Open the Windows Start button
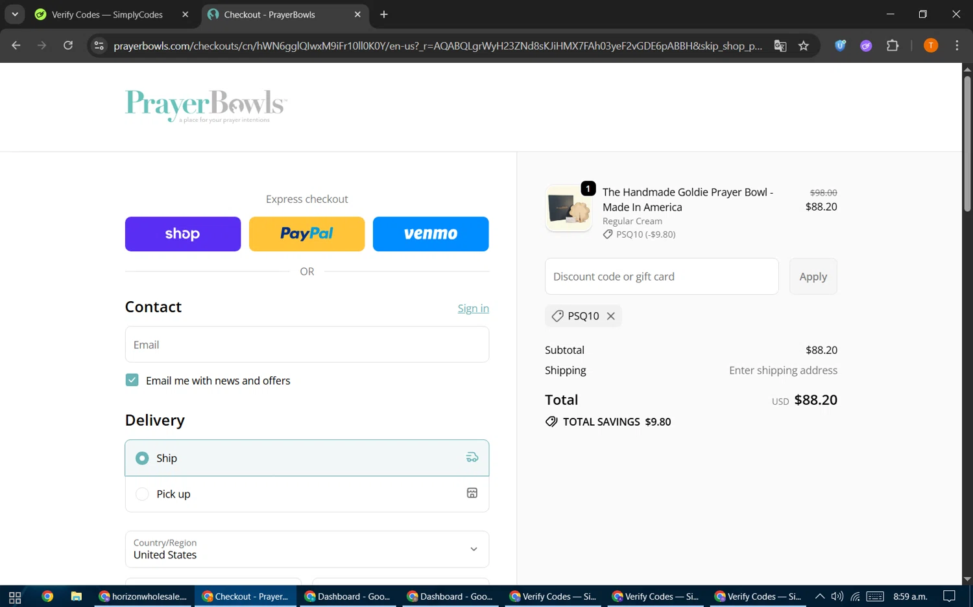This screenshot has height=607, width=973. click(15, 597)
